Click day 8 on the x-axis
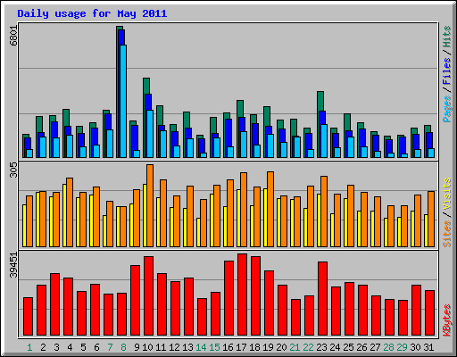Image resolution: width=457 pixels, height=357 pixels. tap(123, 347)
